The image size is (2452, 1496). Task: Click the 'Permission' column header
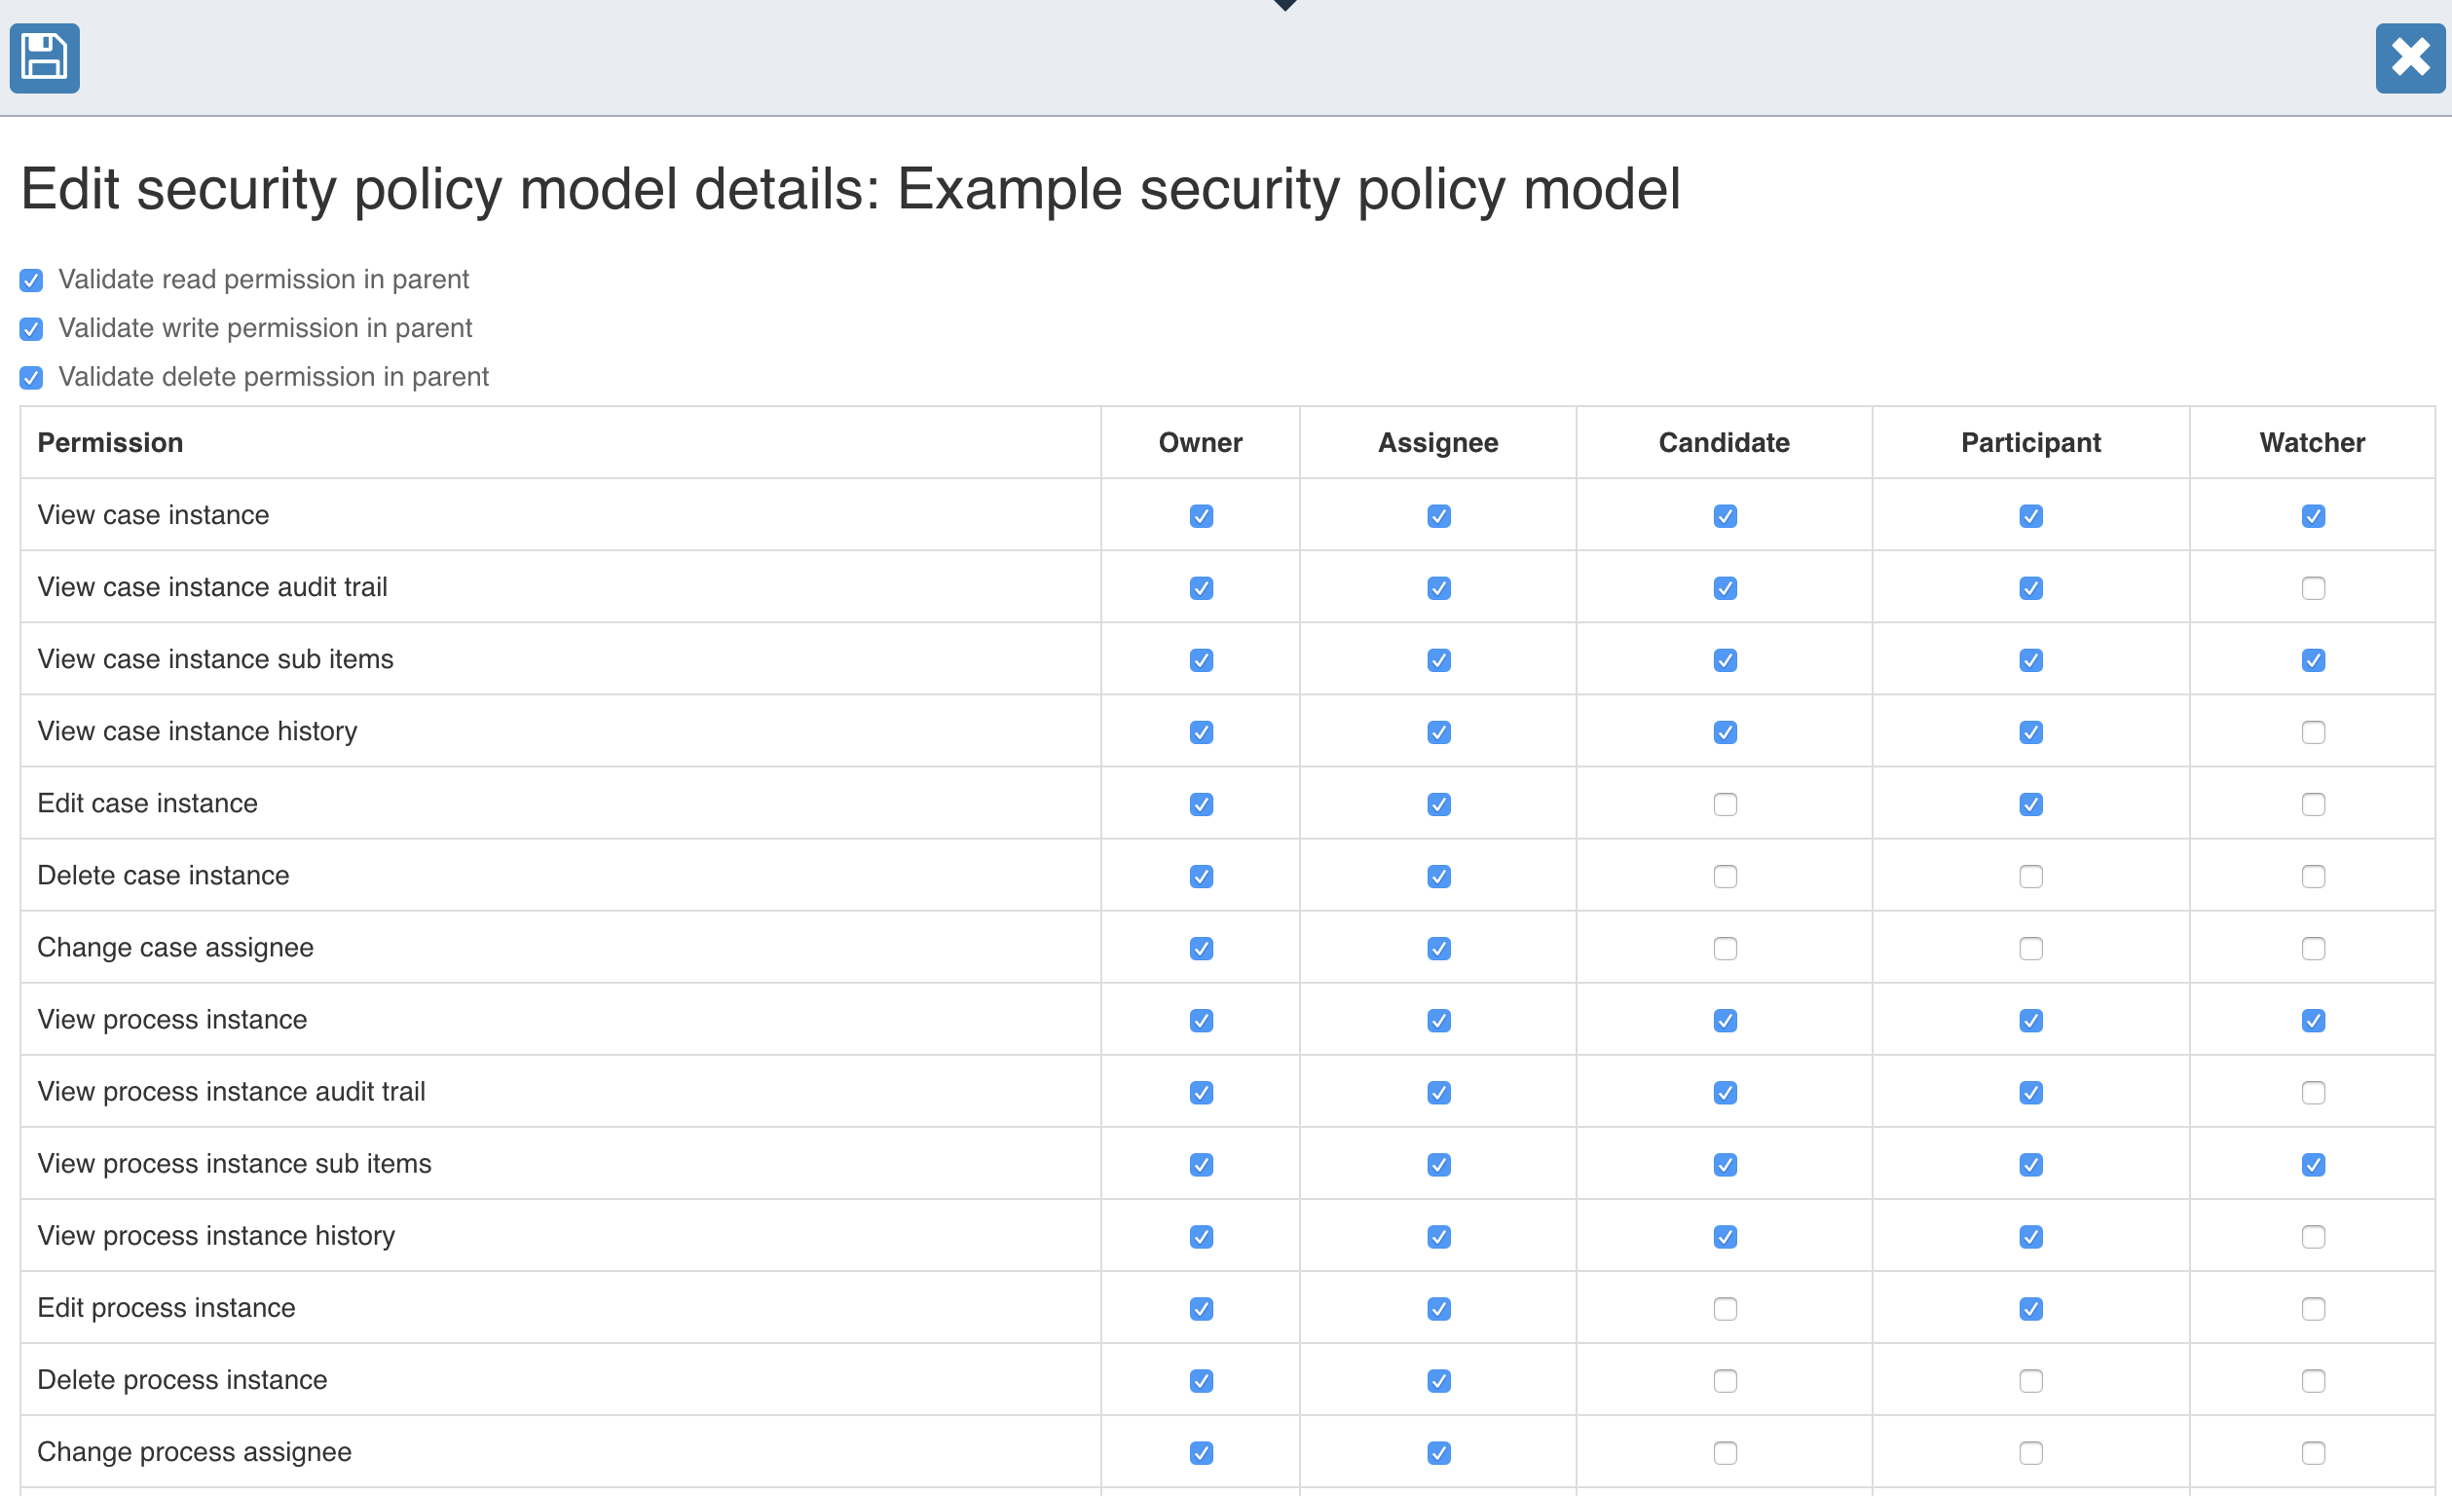[110, 442]
